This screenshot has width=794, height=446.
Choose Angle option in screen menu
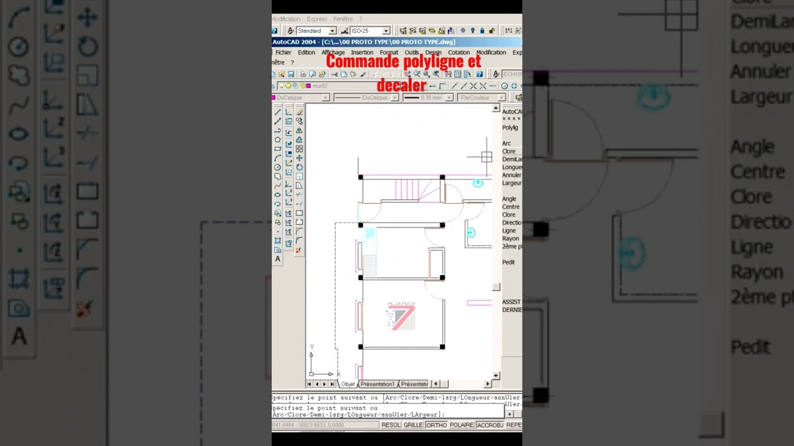tap(509, 199)
